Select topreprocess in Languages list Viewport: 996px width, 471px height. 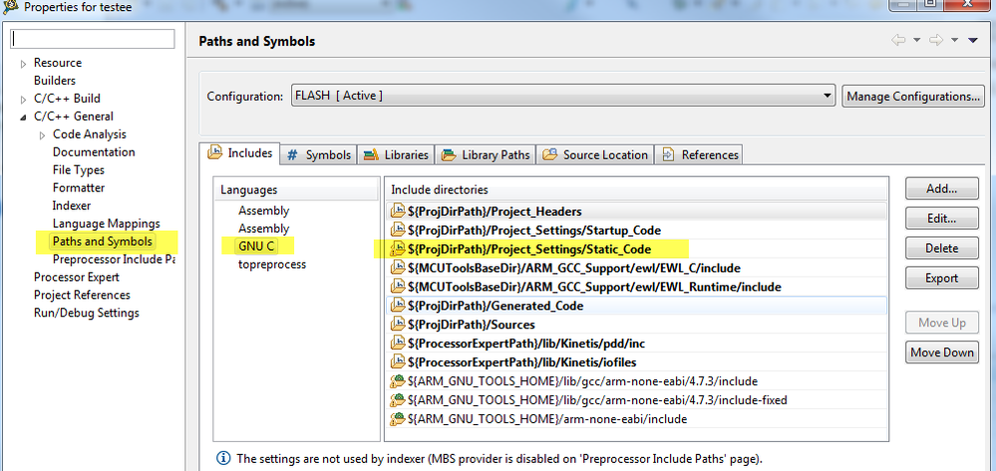pos(272,264)
